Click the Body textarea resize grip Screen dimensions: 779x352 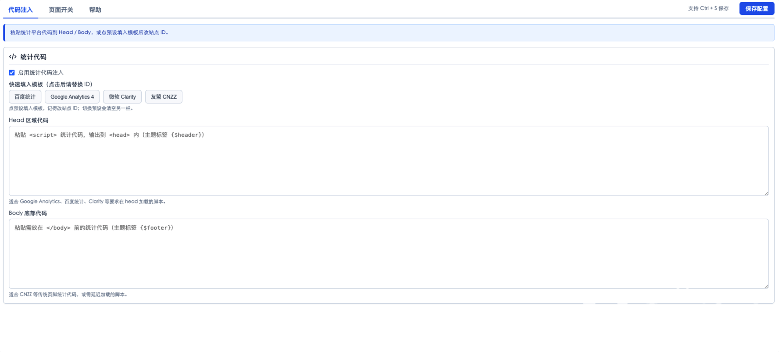point(766,286)
